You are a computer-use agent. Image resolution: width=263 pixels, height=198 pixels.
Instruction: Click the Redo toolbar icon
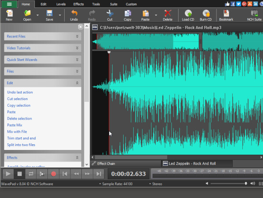pos(92,15)
